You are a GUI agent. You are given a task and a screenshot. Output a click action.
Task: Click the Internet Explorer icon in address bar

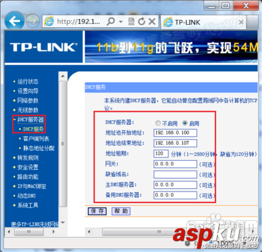[x=49, y=21]
